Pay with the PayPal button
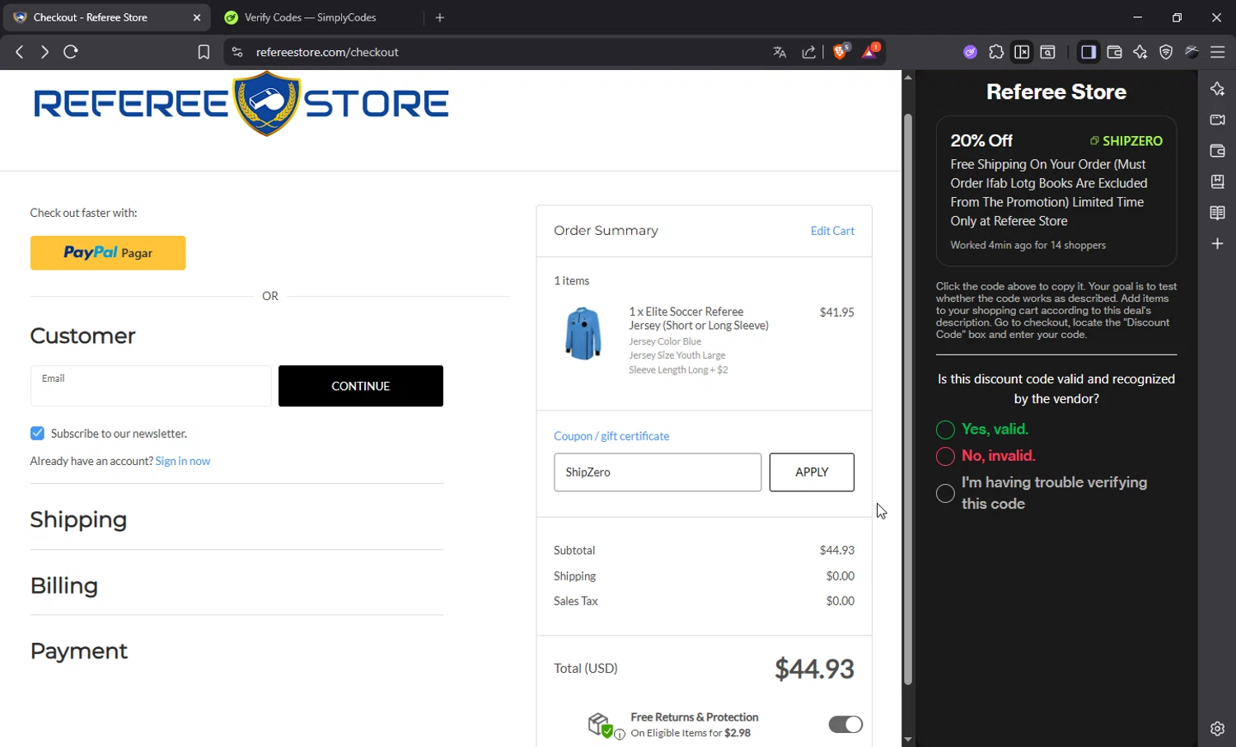 click(x=108, y=253)
